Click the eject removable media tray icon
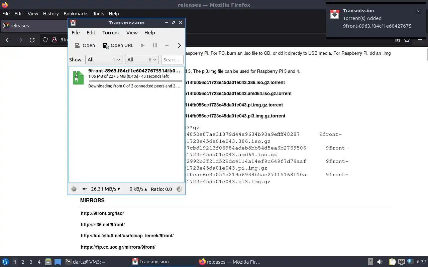 [370, 262]
